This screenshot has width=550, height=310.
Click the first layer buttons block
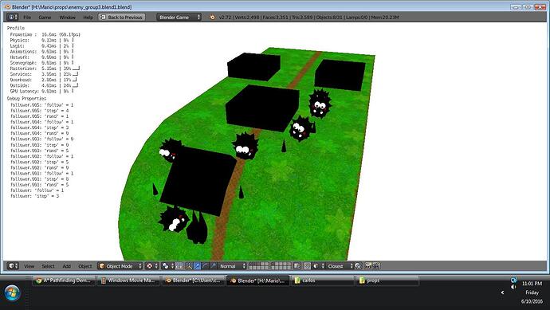coord(259,266)
